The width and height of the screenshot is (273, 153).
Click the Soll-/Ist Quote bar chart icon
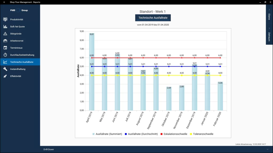(5, 27)
